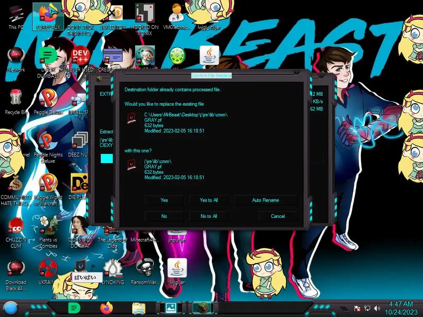Screen dimensions: 423x317
Task: Open the UKRAIN... radiation symbol icon
Action: click(48, 272)
